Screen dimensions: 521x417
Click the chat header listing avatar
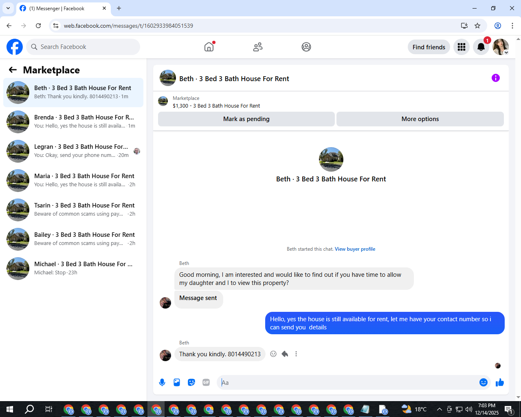168,78
